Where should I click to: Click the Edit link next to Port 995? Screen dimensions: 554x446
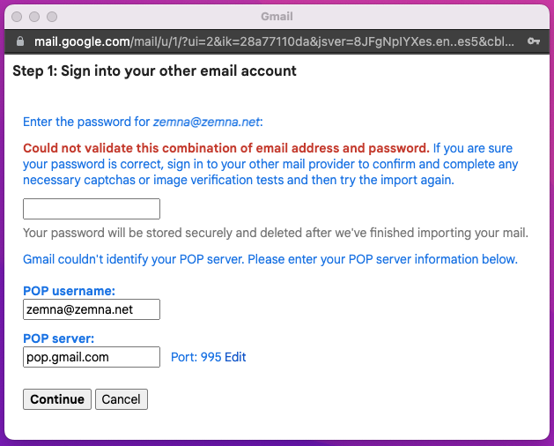[235, 357]
